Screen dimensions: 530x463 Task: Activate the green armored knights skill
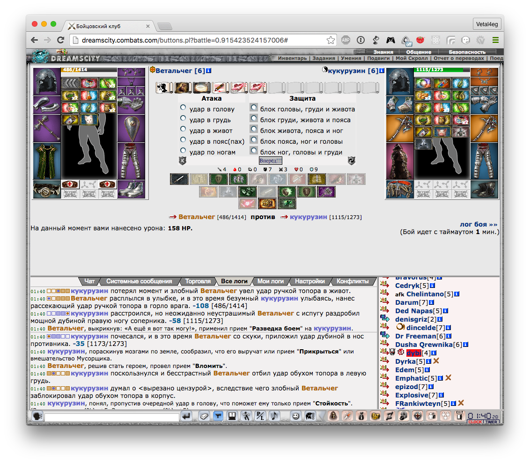tap(238, 179)
